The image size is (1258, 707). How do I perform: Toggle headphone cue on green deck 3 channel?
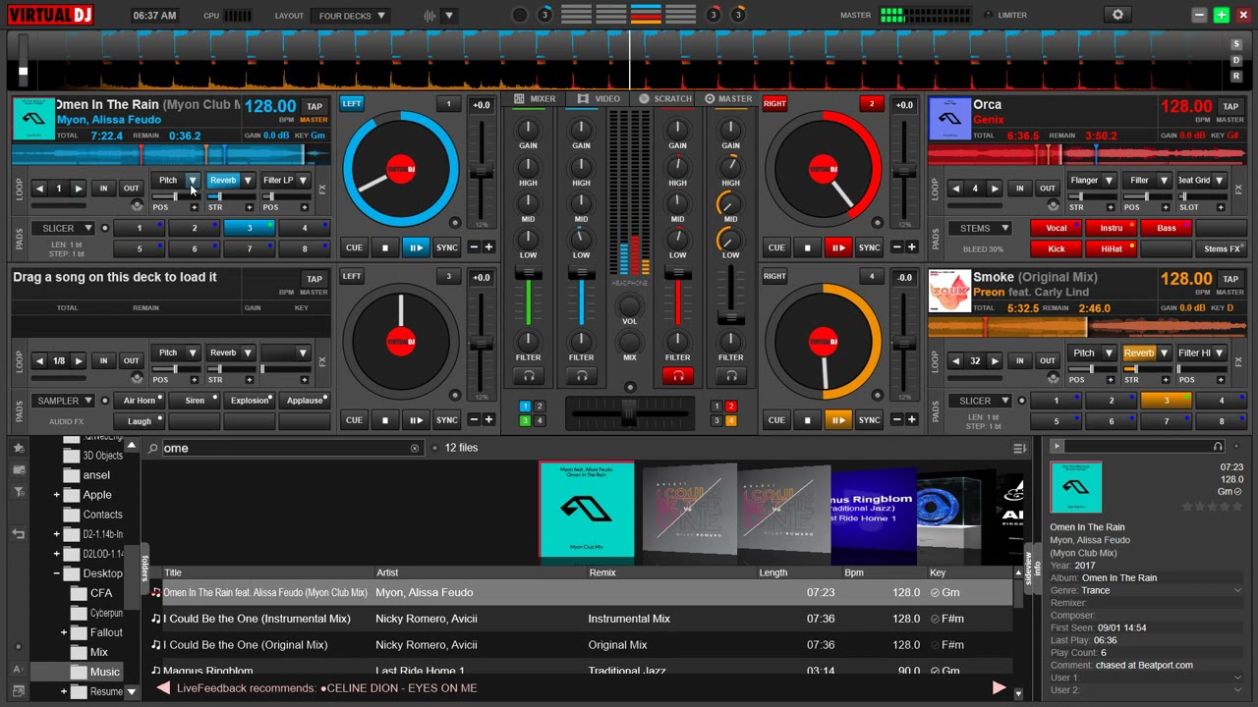click(x=529, y=375)
